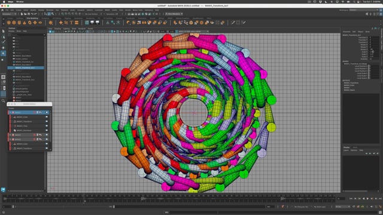This screenshot has width=383, height=215.
Task: Switch to the Anim tab in Layer Editor
Action: point(355,148)
